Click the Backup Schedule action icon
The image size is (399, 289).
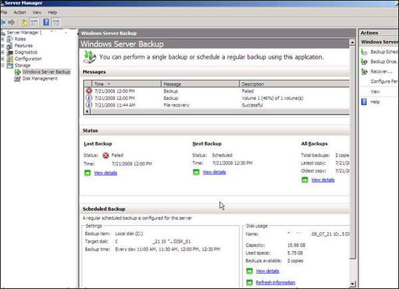(364, 52)
